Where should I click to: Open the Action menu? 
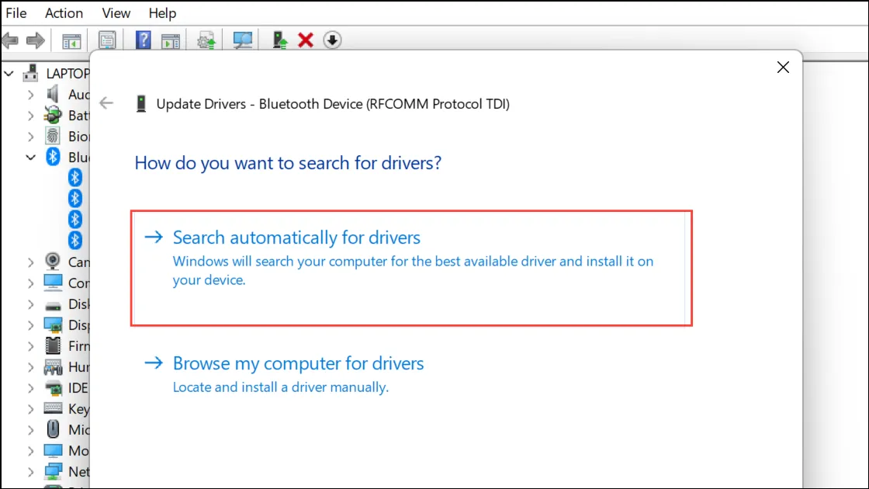64,12
